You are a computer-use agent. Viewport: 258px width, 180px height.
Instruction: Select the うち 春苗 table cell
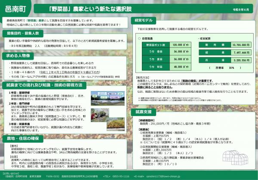pos(156,52)
